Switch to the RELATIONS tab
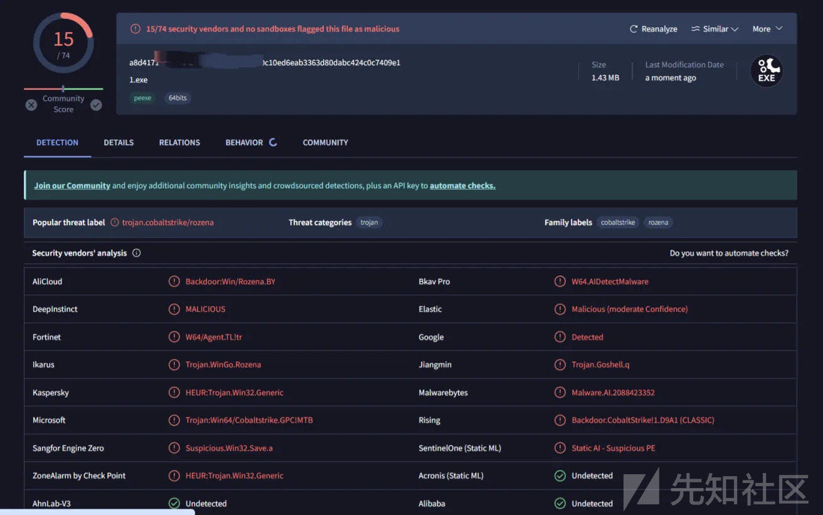This screenshot has width=823, height=515. pyautogui.click(x=179, y=142)
